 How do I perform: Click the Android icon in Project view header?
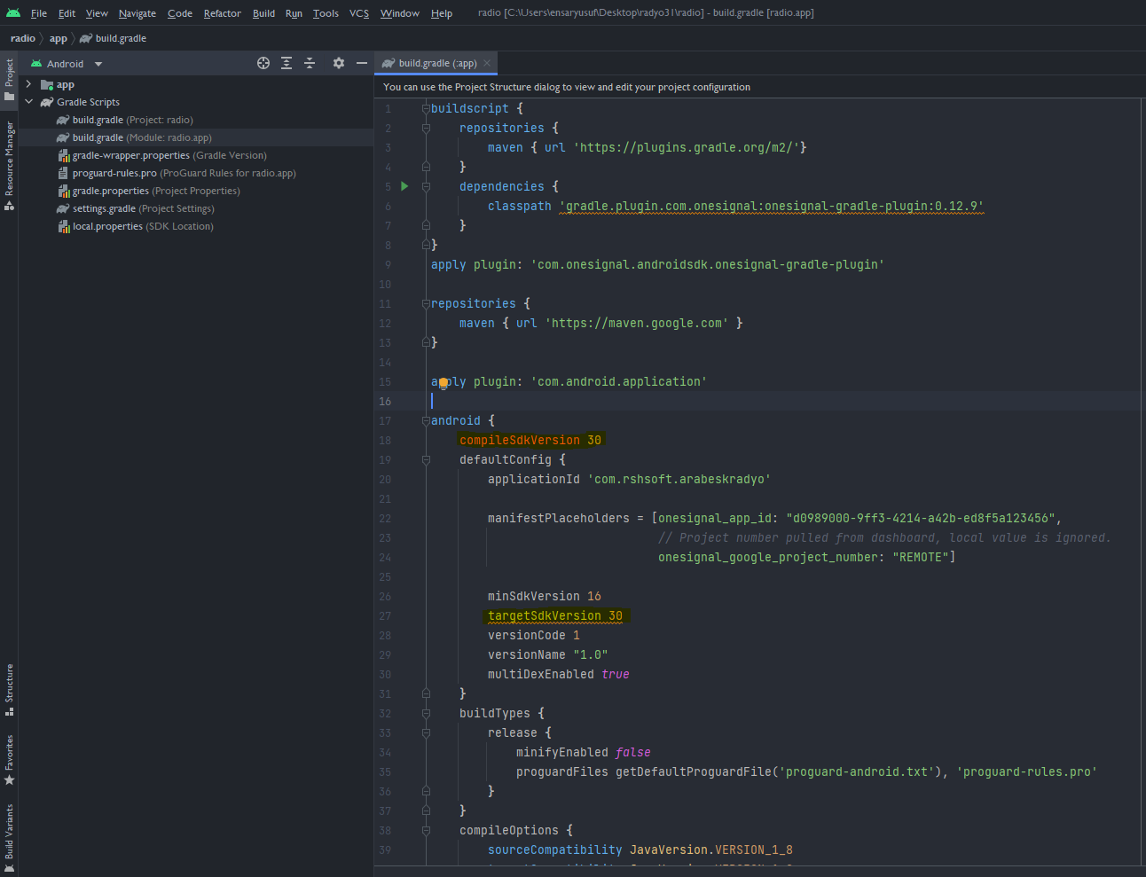(x=36, y=64)
